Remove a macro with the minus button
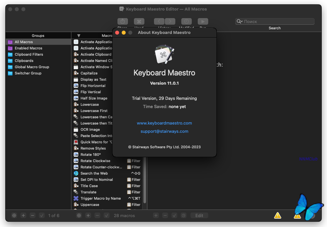327x227 pixels. point(97,215)
